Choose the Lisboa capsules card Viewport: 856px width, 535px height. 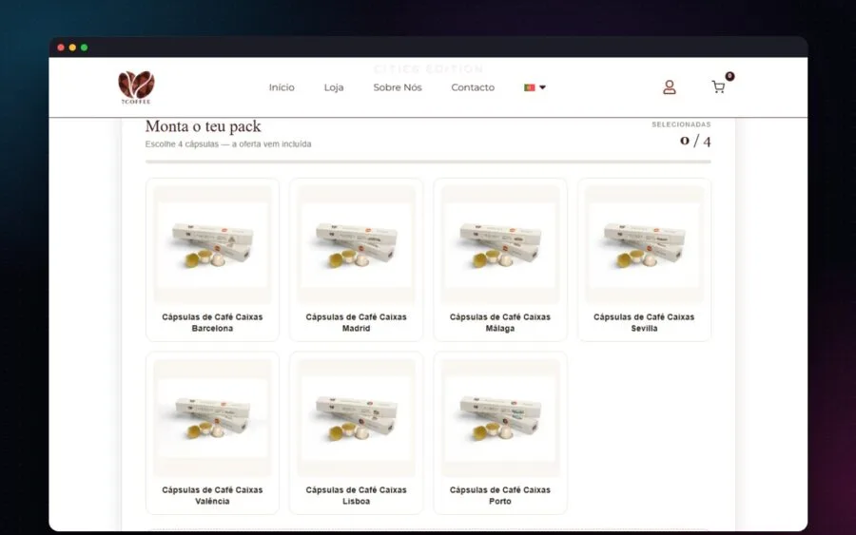[x=356, y=433]
